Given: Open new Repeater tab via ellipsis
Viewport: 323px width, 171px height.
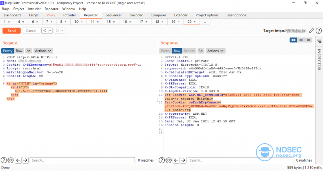Looking at the screenshot, I should [x=204, y=22].
